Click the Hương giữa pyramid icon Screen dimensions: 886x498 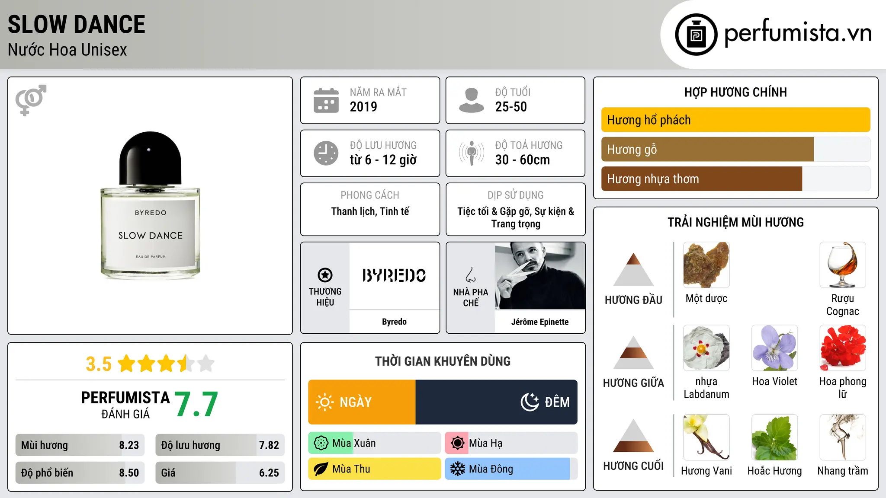(633, 352)
